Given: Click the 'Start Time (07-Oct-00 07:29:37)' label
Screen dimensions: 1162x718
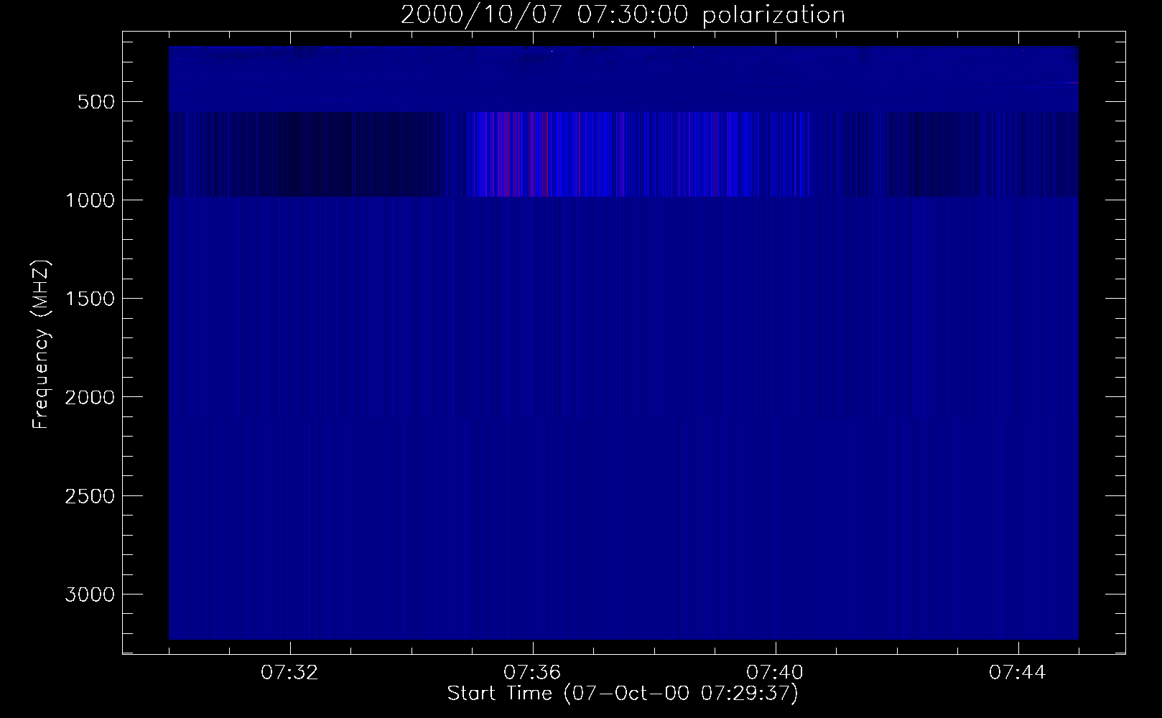Looking at the screenshot, I should click(623, 694).
